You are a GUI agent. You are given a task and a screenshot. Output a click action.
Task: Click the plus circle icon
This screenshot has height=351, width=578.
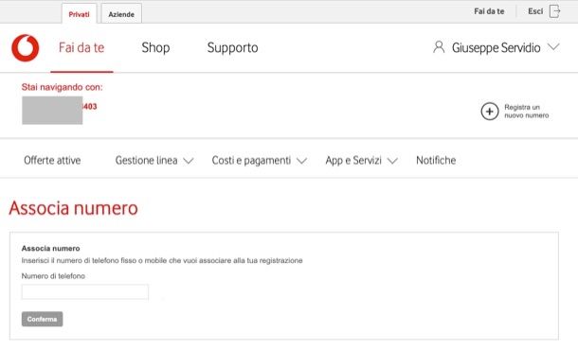pyautogui.click(x=490, y=111)
